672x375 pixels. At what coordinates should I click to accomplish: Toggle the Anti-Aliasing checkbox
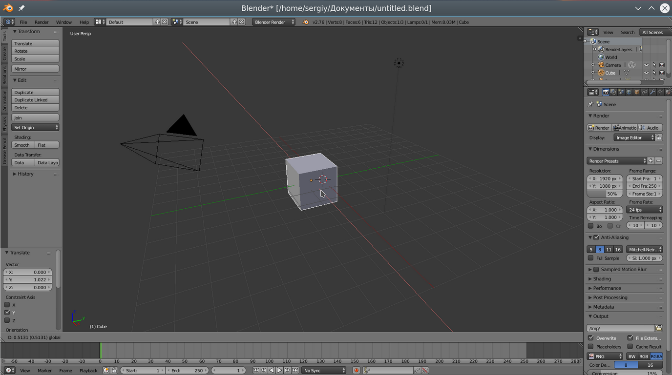coord(596,237)
